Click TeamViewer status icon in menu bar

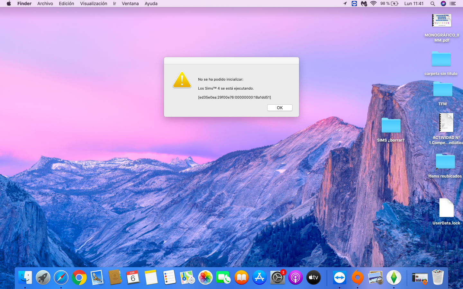click(x=354, y=4)
